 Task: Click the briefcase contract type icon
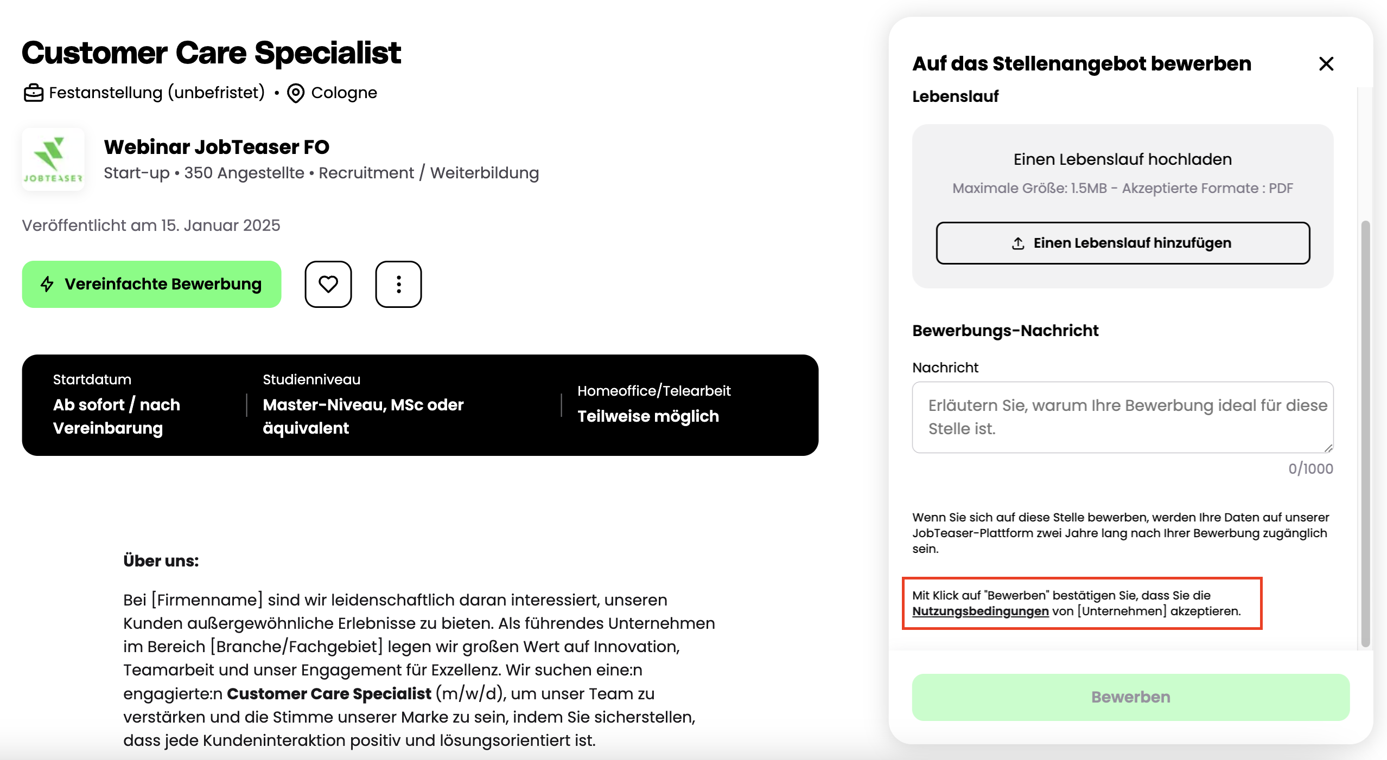pos(33,93)
